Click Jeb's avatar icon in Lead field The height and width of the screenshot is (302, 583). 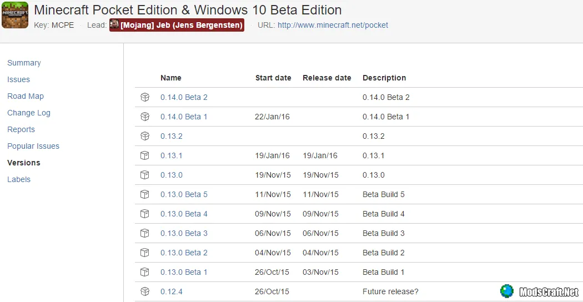114,24
